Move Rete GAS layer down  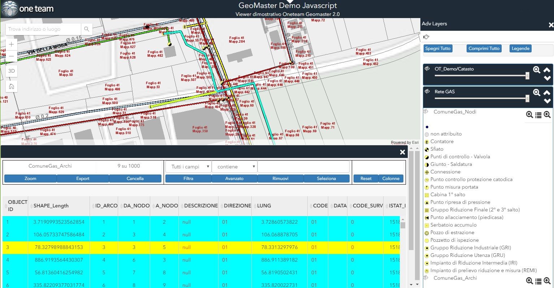pyautogui.click(x=547, y=101)
